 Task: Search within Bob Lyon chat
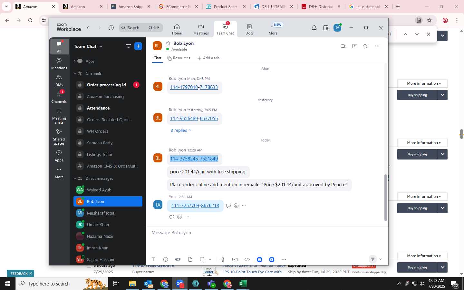[x=365, y=46]
